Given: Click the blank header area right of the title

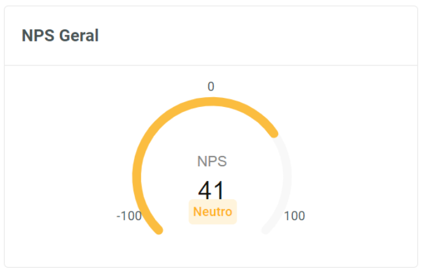Looking at the screenshot, I should coord(276,35).
